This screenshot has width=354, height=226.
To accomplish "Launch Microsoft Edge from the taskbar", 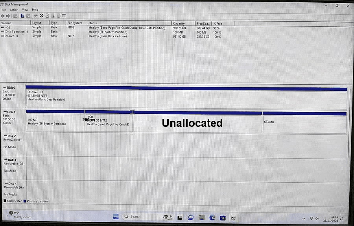I will pos(212,218).
